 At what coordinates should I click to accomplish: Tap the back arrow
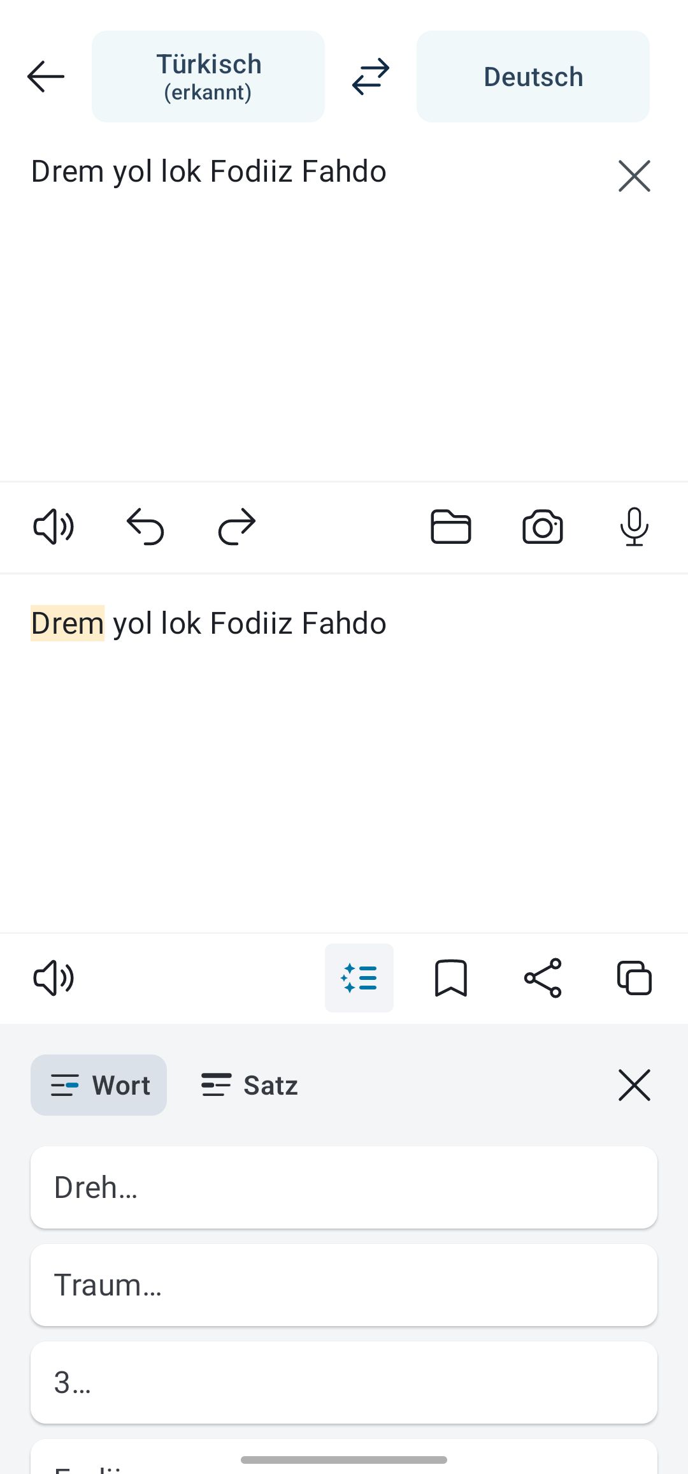(46, 77)
